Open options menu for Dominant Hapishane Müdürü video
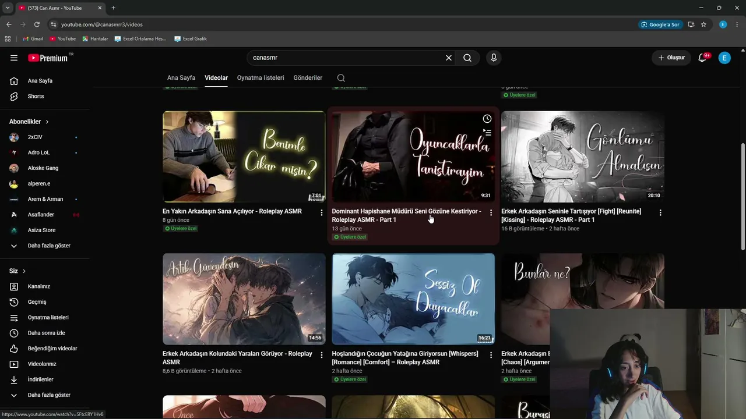Image resolution: width=746 pixels, height=419 pixels. (491, 213)
